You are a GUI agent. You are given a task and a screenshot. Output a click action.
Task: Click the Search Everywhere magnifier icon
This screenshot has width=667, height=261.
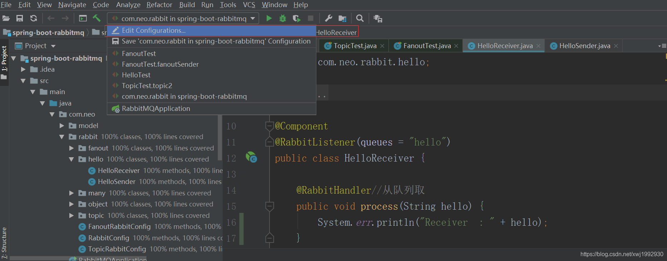[x=360, y=18]
